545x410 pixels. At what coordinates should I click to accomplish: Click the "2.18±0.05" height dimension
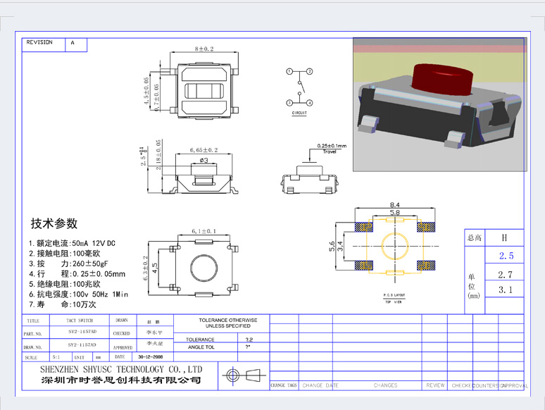[x=158, y=155]
